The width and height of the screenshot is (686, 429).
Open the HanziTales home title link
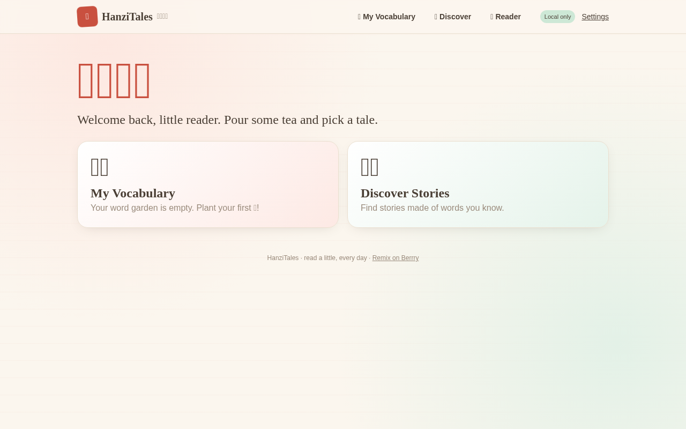click(127, 17)
